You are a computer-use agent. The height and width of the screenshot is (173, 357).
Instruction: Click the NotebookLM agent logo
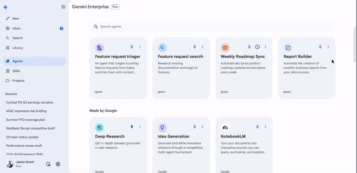pyautogui.click(x=225, y=128)
